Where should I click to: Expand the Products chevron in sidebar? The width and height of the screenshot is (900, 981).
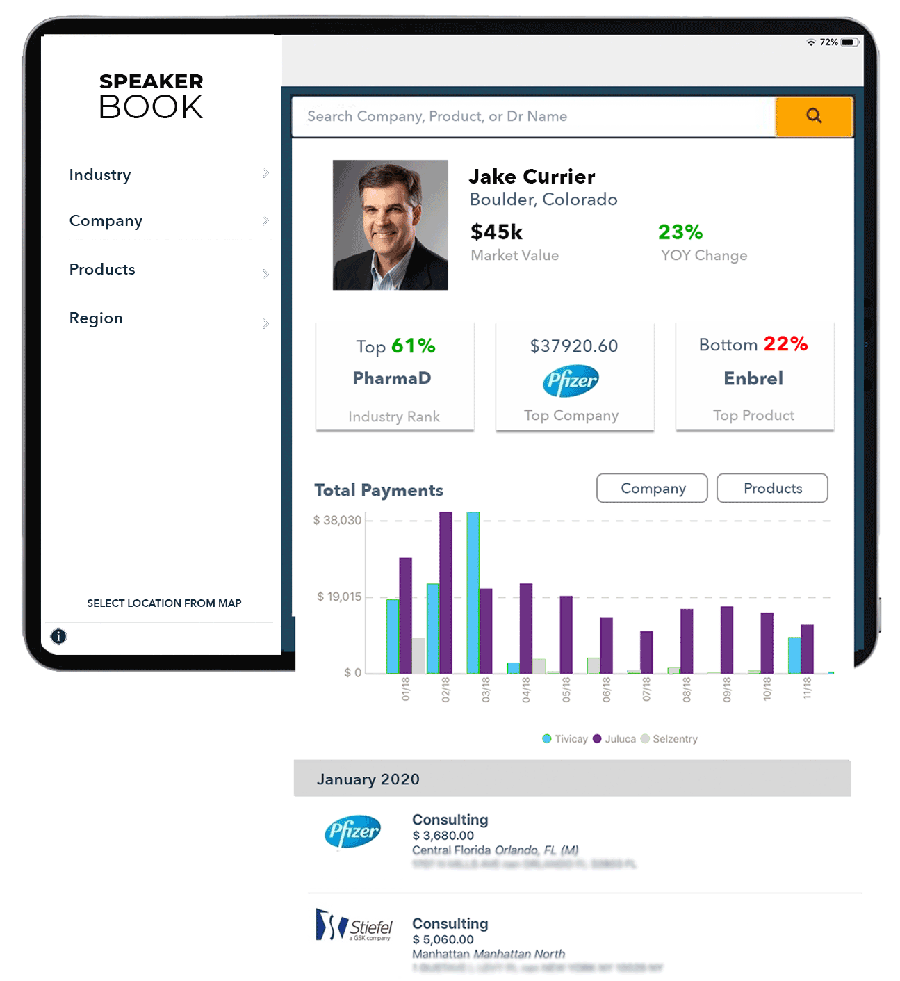click(265, 274)
